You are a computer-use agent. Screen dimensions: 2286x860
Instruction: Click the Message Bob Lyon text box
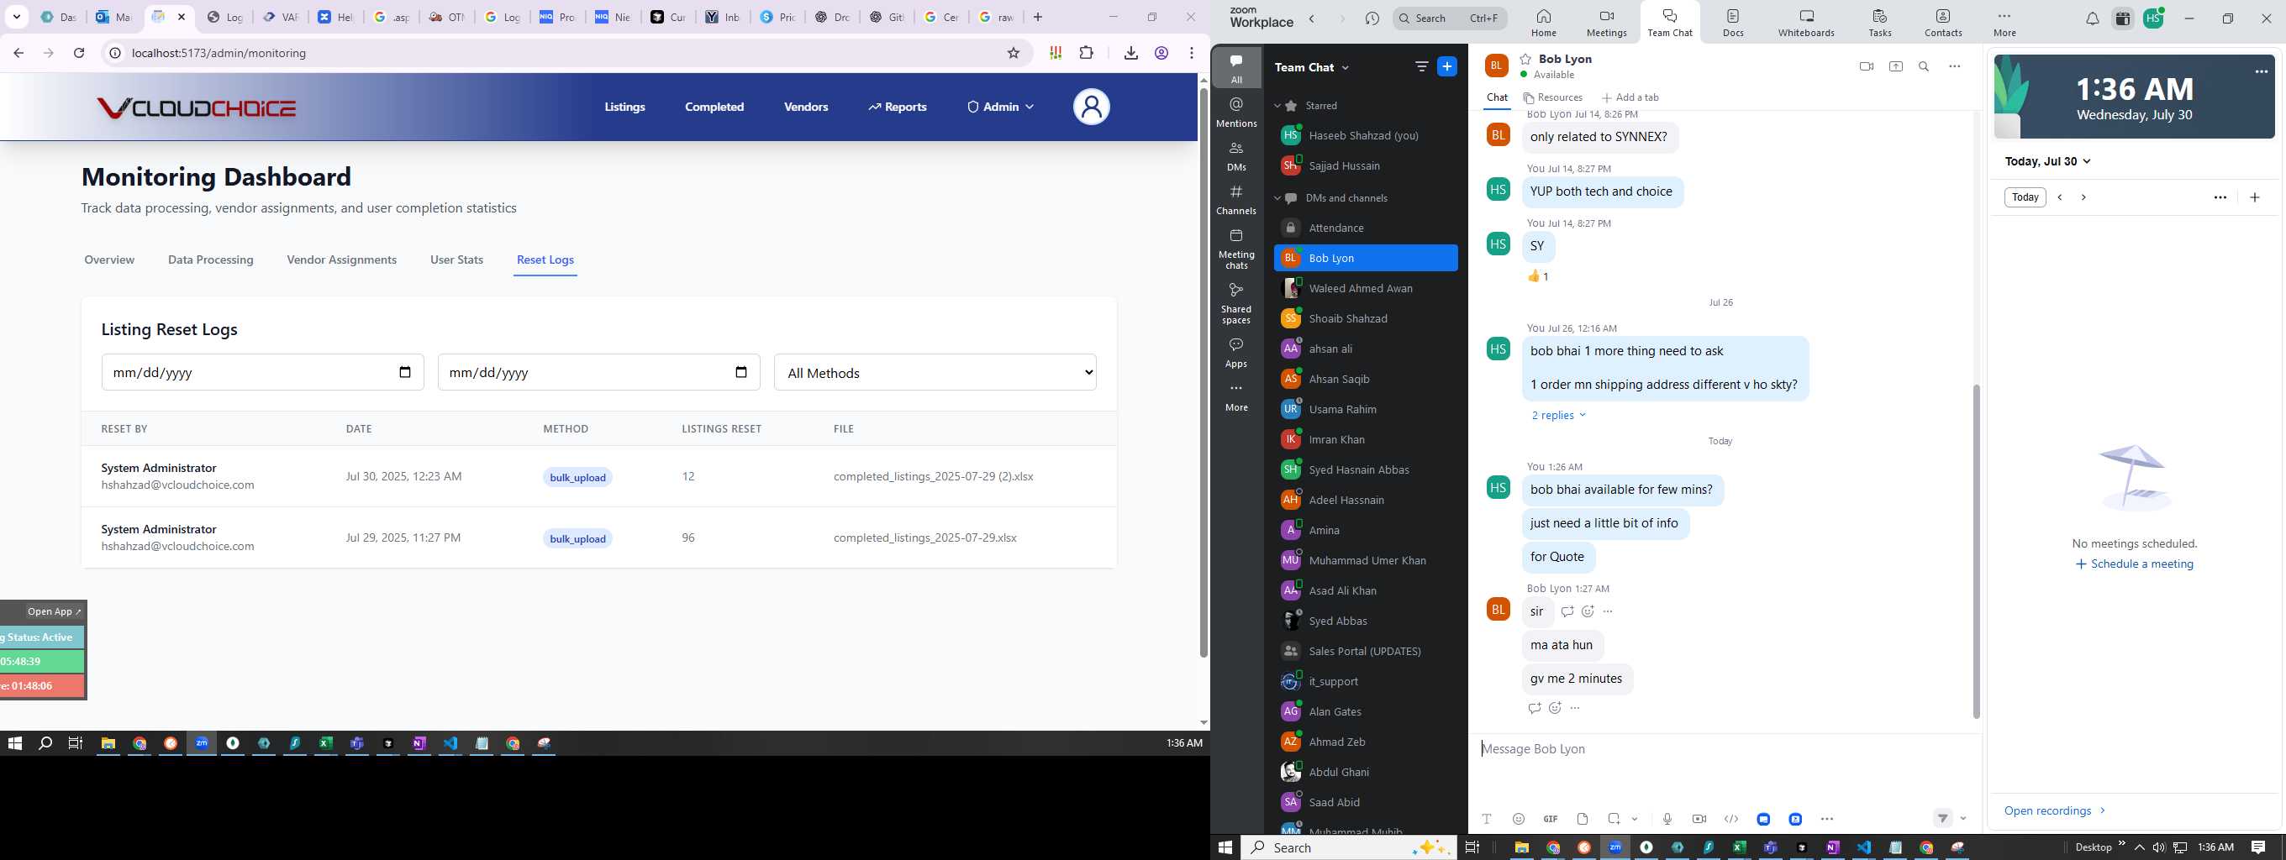tap(1724, 749)
